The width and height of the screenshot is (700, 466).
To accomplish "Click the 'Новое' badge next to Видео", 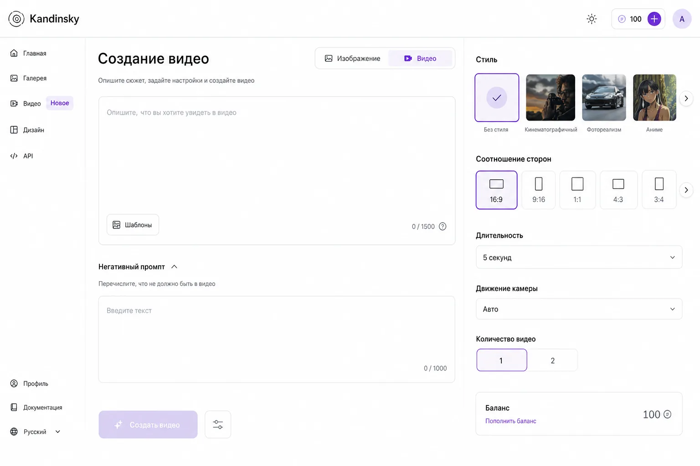I will tap(60, 103).
